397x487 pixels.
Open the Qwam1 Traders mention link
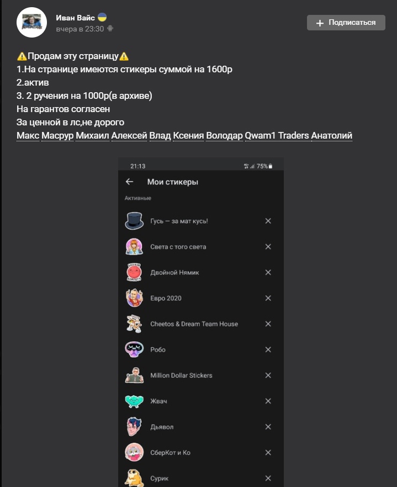[266, 136]
